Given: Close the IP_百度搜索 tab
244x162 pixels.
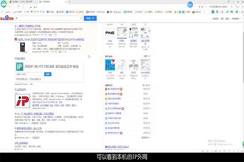Looking at the screenshot, I should pyautogui.click(x=66, y=2).
